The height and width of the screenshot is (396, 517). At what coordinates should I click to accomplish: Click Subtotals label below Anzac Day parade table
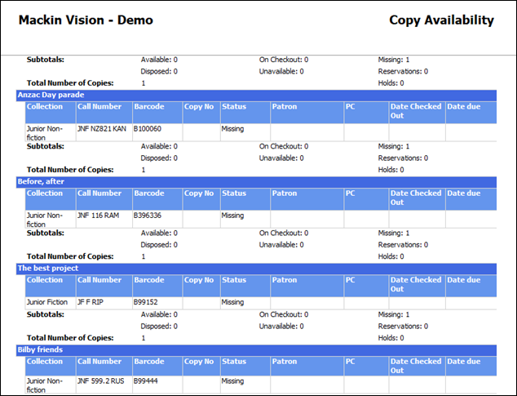pos(46,146)
